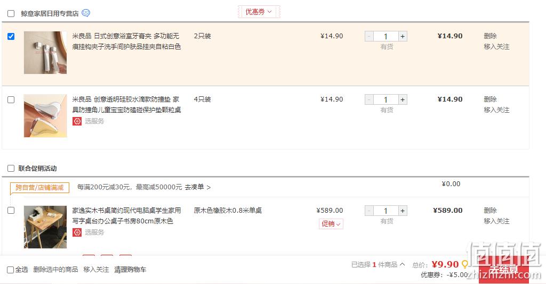The image size is (546, 284).
Task: Open the 促销 promotion dropdown for the desk
Action: (331, 223)
